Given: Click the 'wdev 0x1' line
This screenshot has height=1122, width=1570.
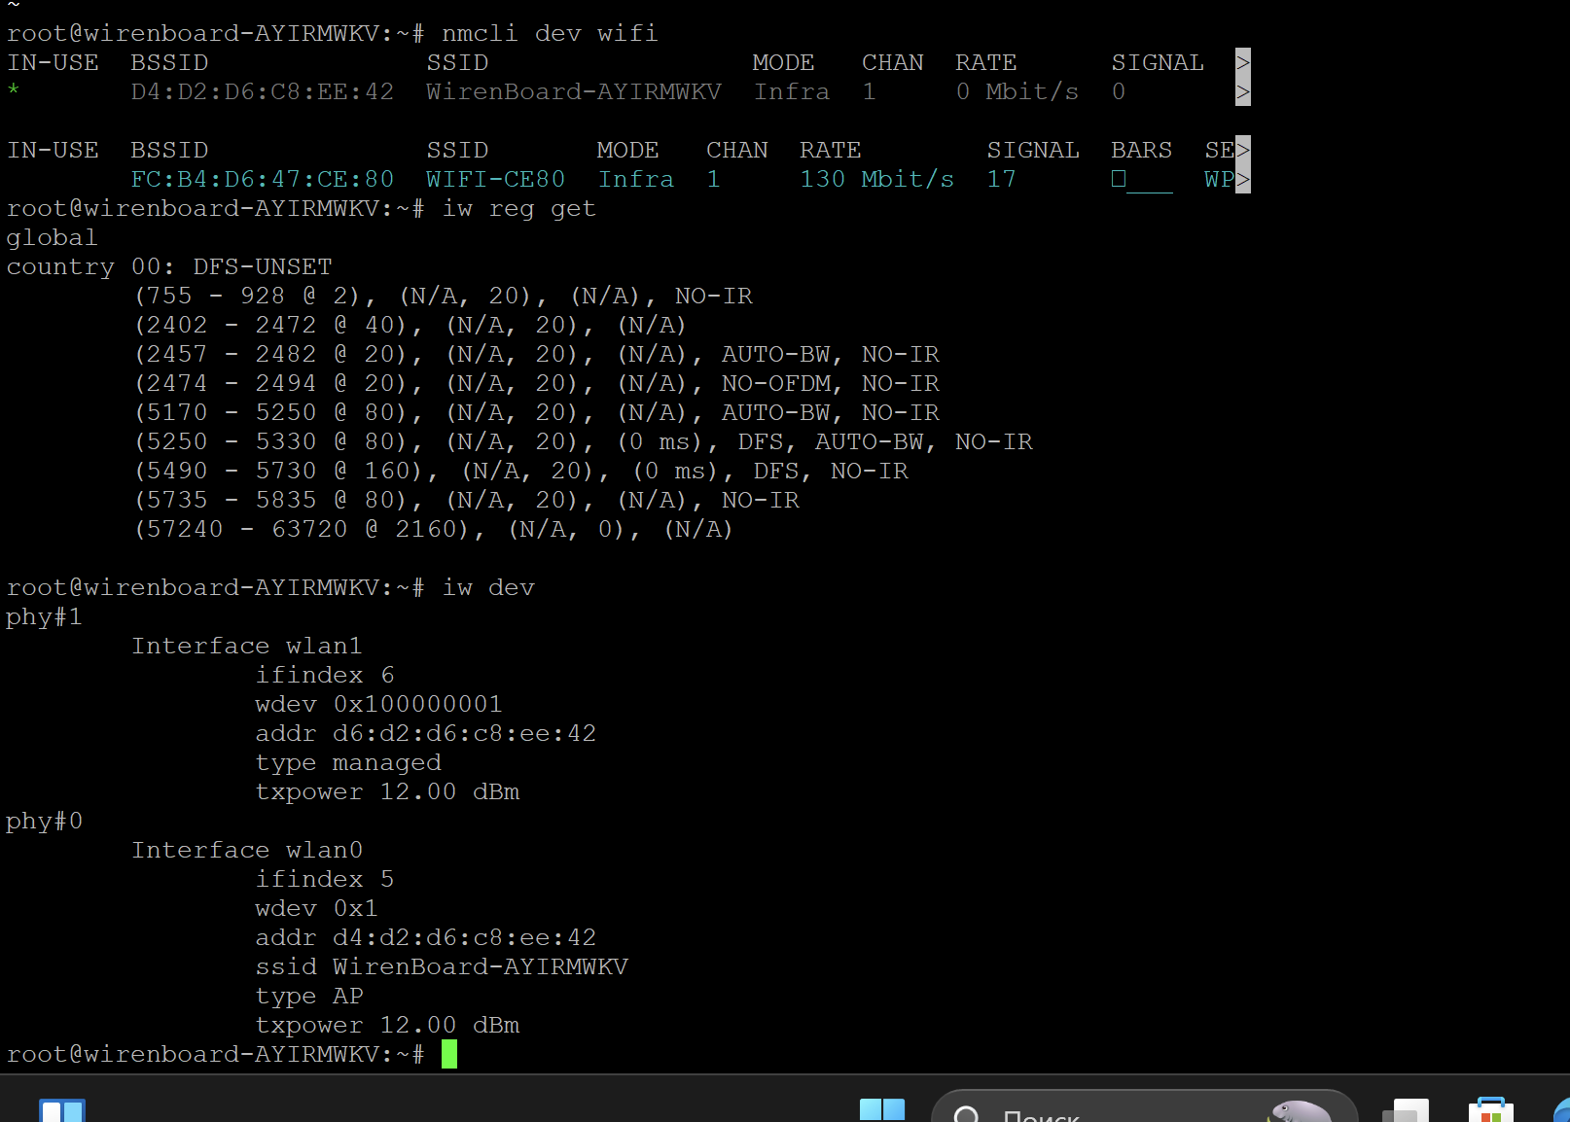Looking at the screenshot, I should coord(317,908).
